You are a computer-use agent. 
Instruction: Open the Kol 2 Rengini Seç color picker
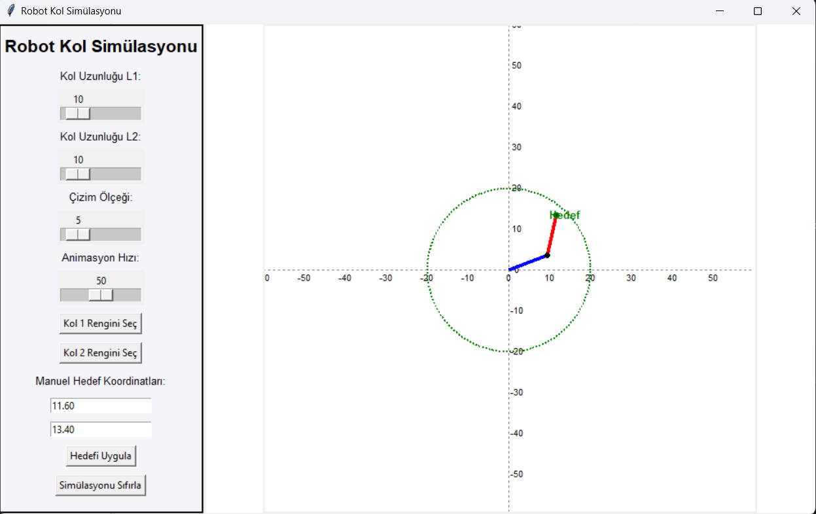[x=100, y=352]
